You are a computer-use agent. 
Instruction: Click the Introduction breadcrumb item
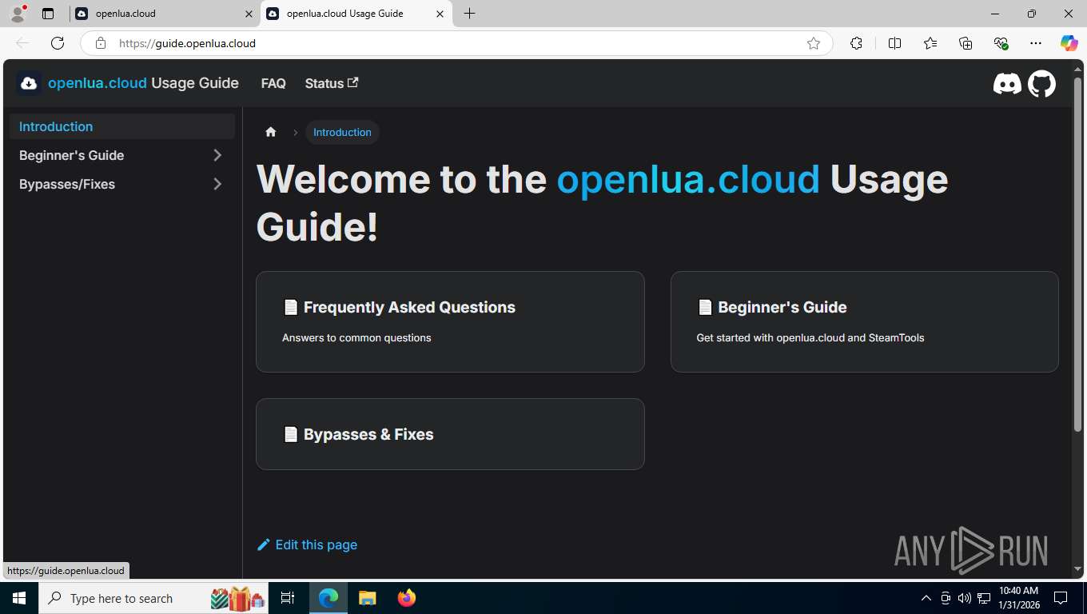[342, 132]
